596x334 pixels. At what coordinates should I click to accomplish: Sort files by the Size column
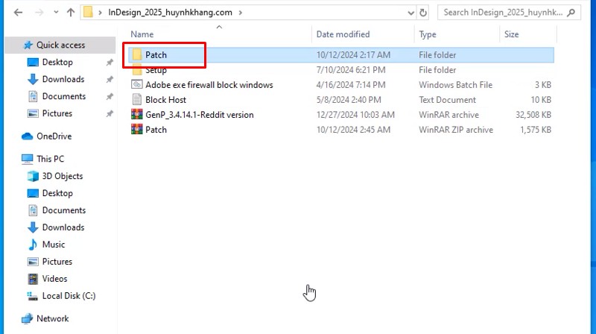click(511, 34)
